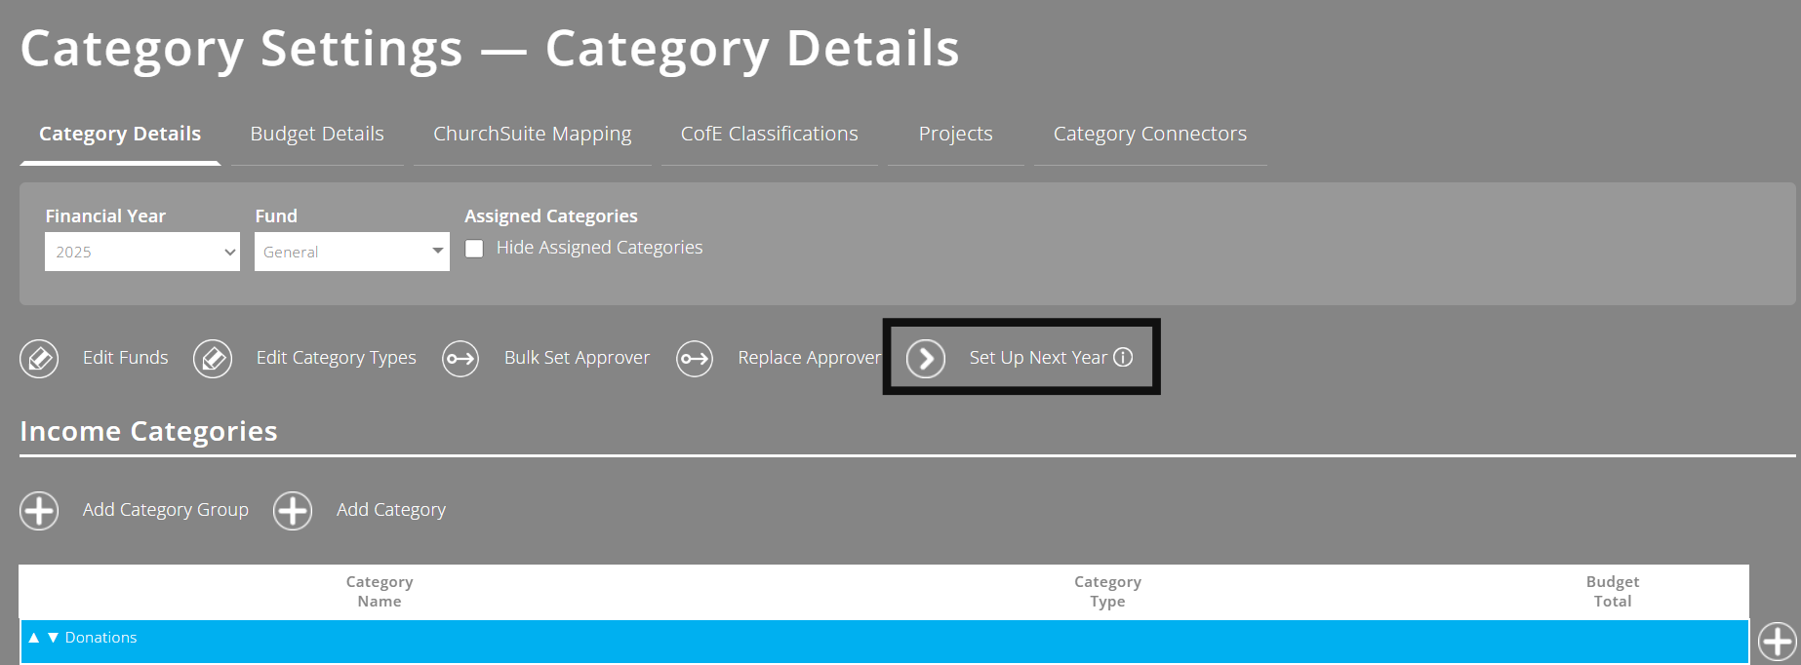Click the Add Category Group plus icon

(x=39, y=510)
